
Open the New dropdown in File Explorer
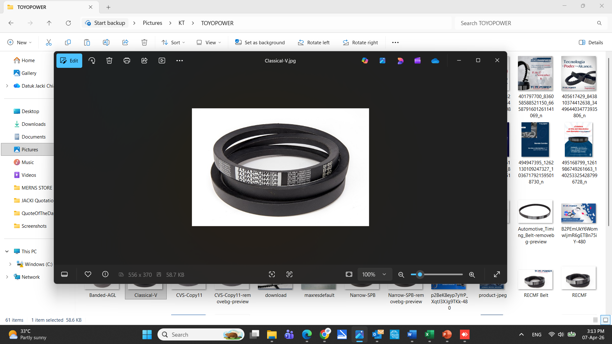(19, 42)
